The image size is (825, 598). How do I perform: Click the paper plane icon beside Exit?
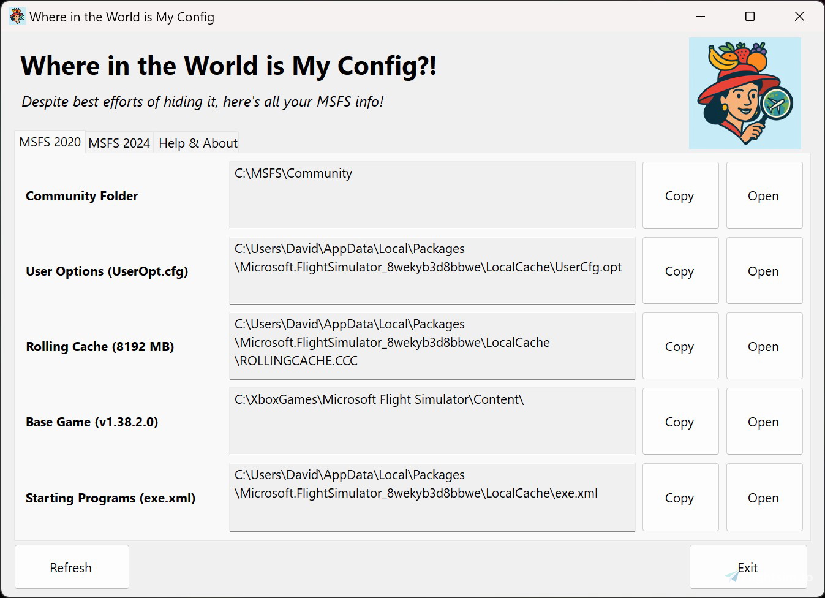pos(733,577)
